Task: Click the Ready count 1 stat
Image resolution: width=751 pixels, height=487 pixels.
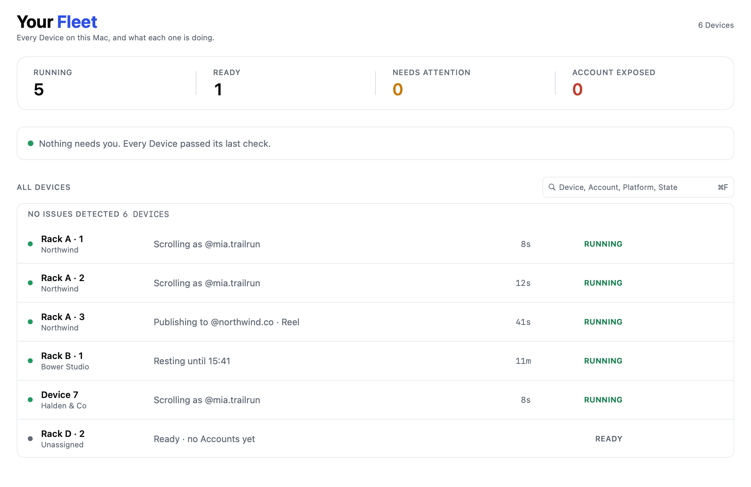Action: pos(218,89)
